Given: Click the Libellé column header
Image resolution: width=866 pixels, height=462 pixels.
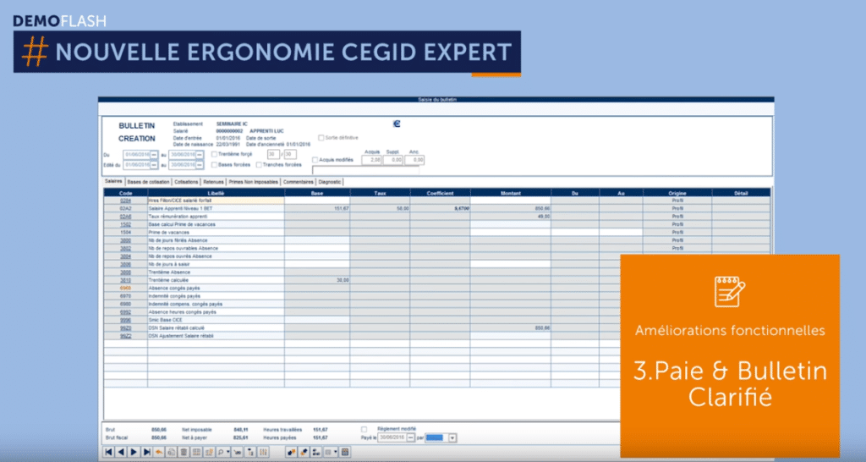Looking at the screenshot, I should pos(216,193).
